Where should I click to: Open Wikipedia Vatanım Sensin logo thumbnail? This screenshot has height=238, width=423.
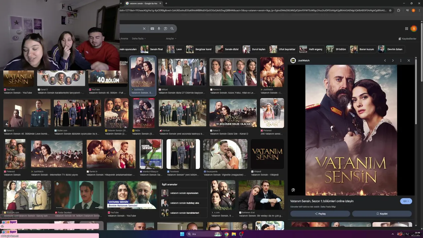267,154
